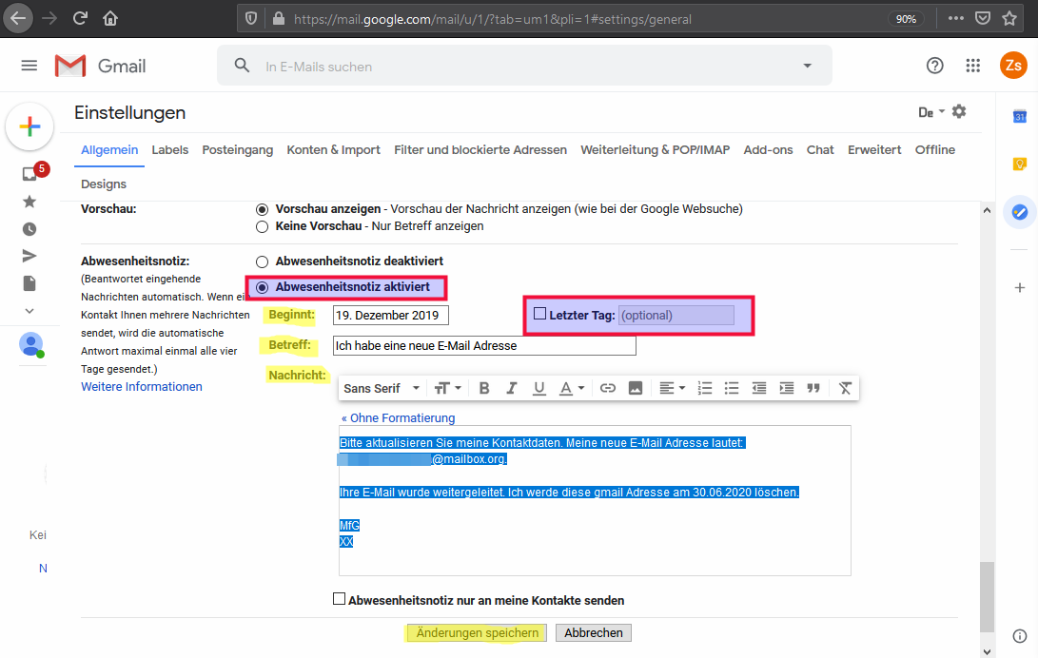This screenshot has height=658, width=1038.
Task: Open the text alignment dropdown
Action: point(672,388)
